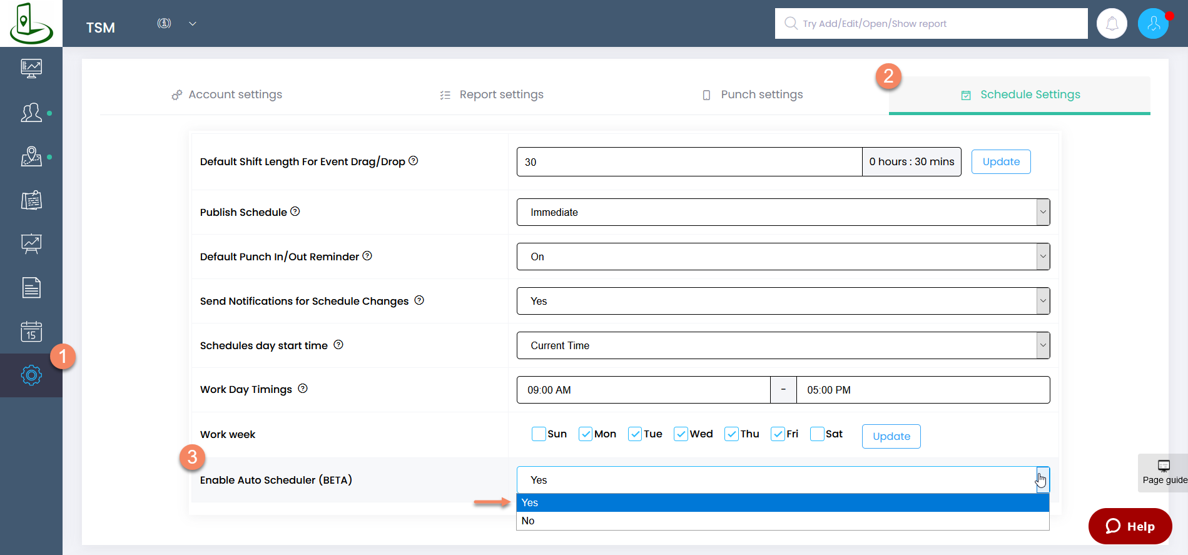Open the calendar 15 icon in sidebar

31,332
